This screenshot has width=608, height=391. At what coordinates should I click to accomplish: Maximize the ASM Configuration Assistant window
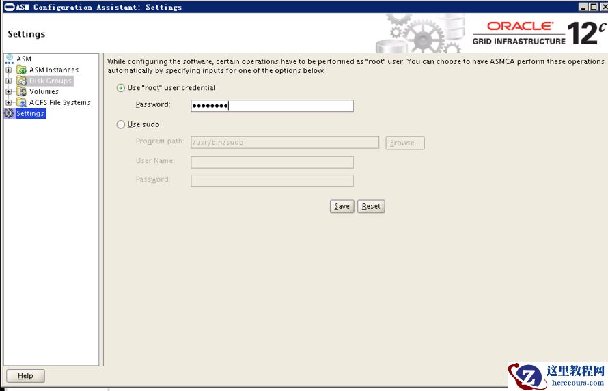coord(593,7)
